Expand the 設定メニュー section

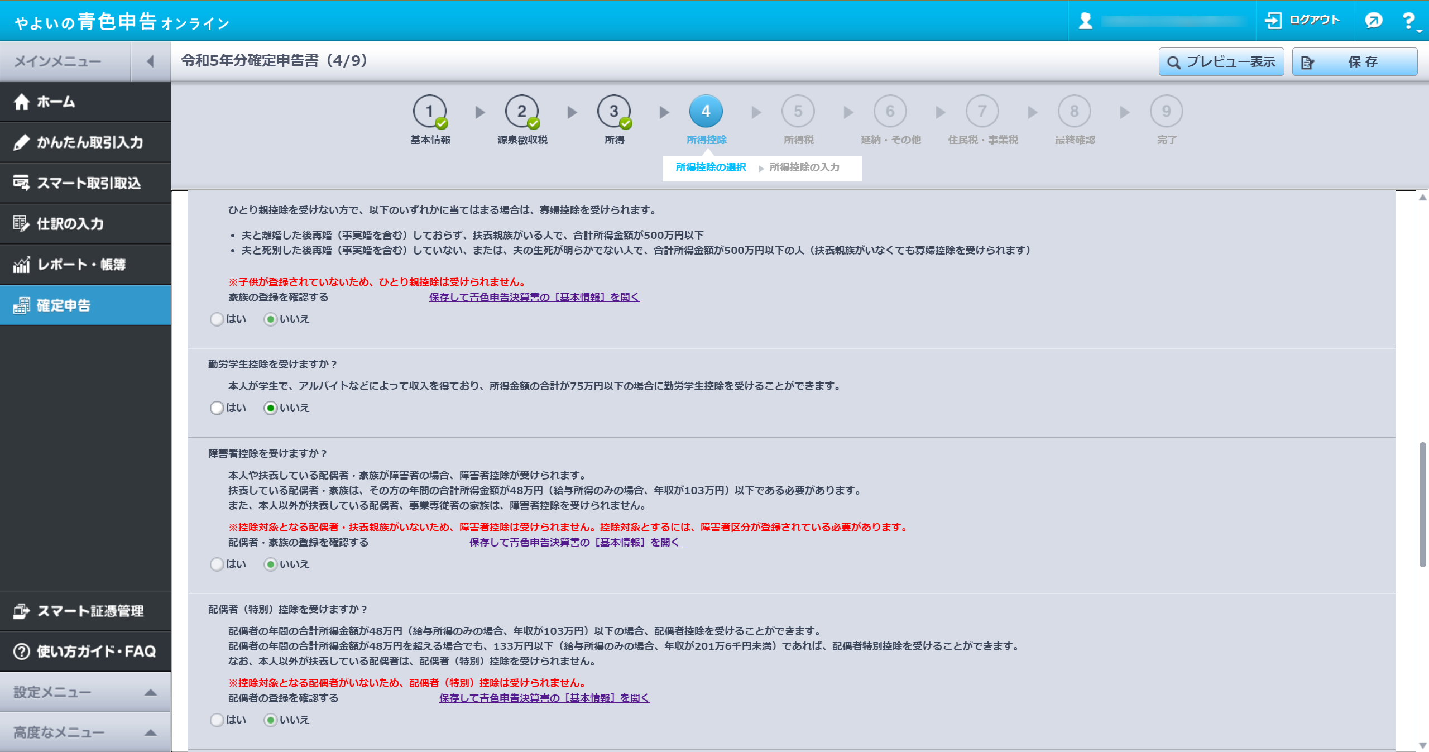pyautogui.click(x=150, y=693)
